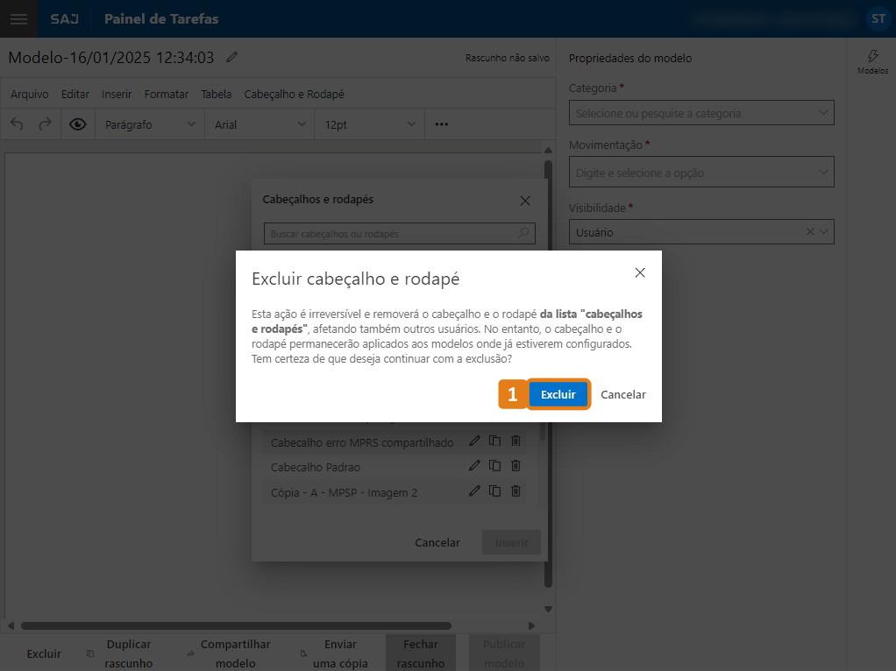Open the three-dots more options toolbar
The height and width of the screenshot is (671, 896).
(442, 124)
